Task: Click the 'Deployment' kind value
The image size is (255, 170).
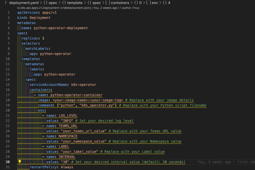Action: pos(40,18)
